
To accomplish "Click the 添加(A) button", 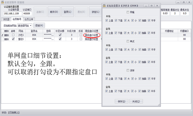I will click(x=39, y=25).
